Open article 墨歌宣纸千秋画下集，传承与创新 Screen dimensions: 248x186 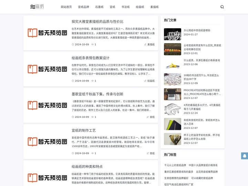tap(97, 94)
